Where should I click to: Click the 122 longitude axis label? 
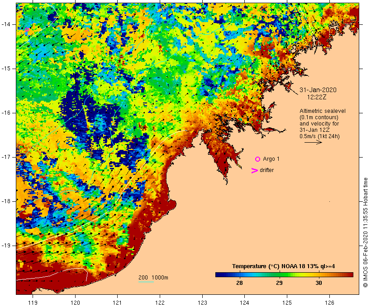click(x=160, y=302)
